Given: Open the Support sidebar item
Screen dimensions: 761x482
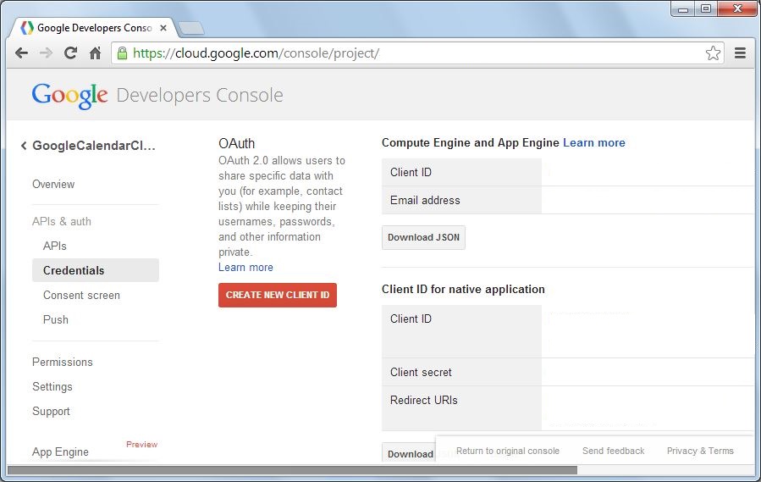Looking at the screenshot, I should pos(51,412).
